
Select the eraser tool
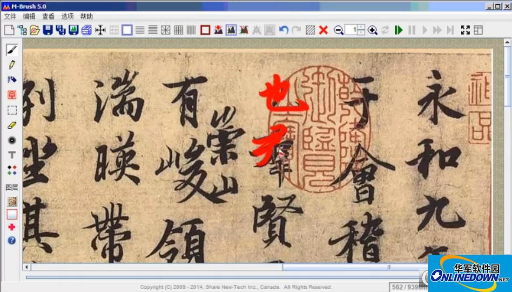pyautogui.click(x=12, y=125)
